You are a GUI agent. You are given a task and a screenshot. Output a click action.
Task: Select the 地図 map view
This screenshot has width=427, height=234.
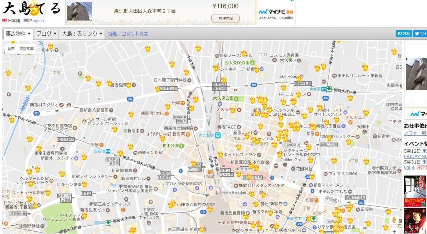pyautogui.click(x=11, y=49)
